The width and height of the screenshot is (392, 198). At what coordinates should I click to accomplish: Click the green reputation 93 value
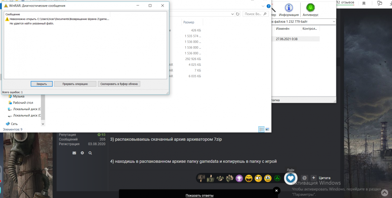coord(102,134)
